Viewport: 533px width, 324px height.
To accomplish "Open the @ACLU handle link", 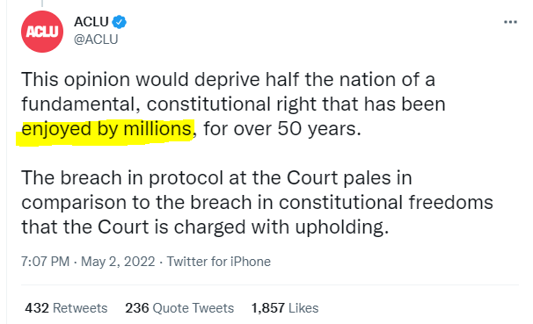I will tap(96, 40).
